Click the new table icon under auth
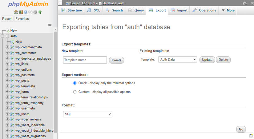 [13, 42]
